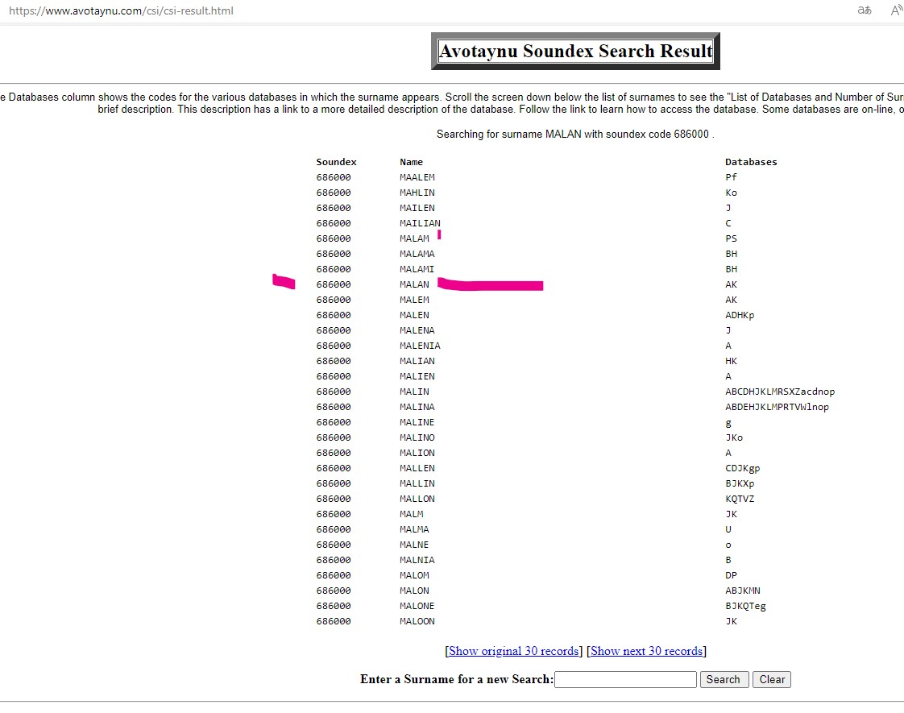Select the name MALLIN in results

[x=417, y=483]
